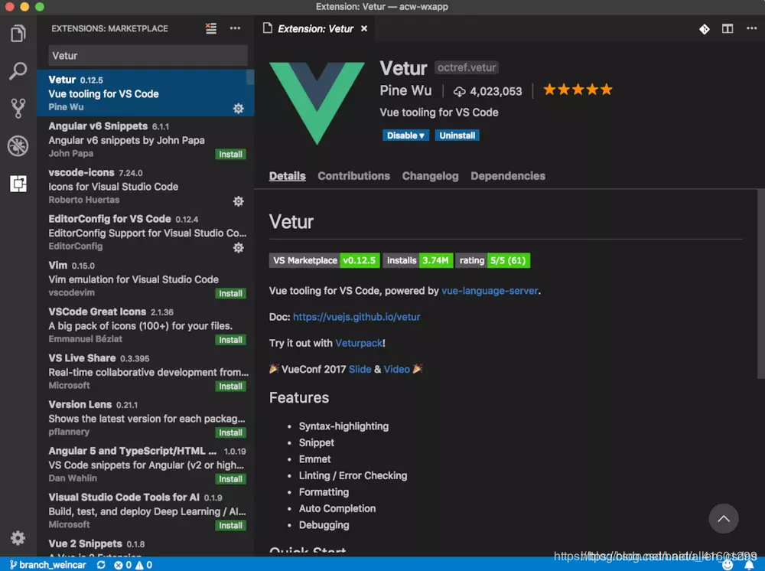Click the Pine Wu publisher name in header
This screenshot has height=571, width=765.
405,91
